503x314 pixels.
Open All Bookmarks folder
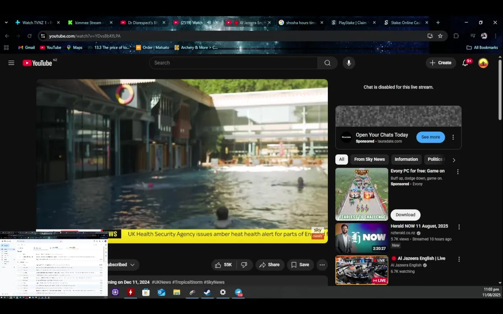pyautogui.click(x=482, y=48)
